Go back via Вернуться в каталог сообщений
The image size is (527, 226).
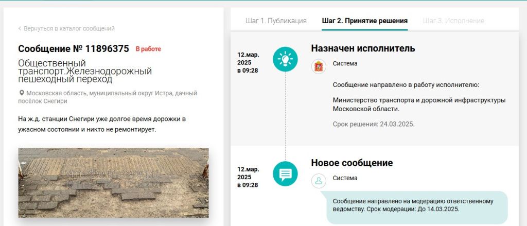(x=69, y=29)
